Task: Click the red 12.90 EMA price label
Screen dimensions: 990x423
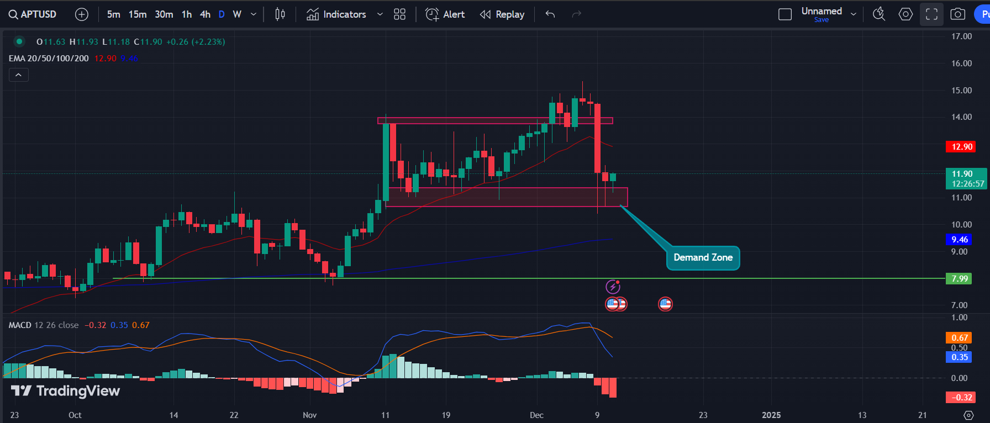Action: pyautogui.click(x=962, y=147)
